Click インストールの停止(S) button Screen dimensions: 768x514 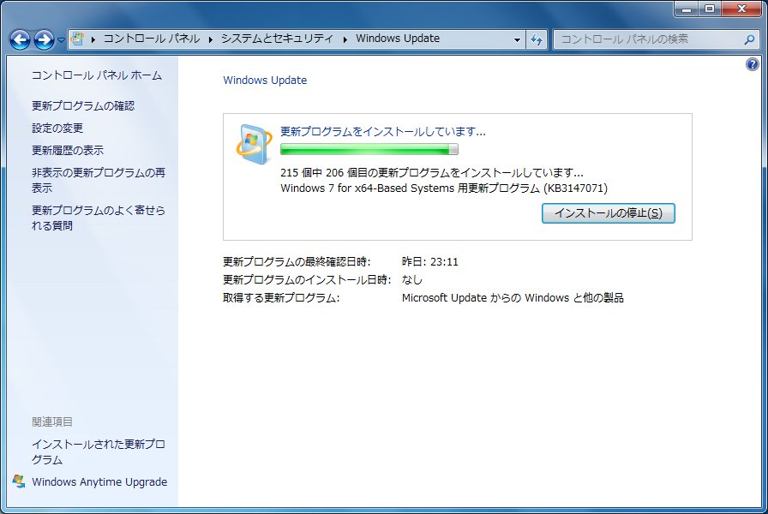click(609, 213)
